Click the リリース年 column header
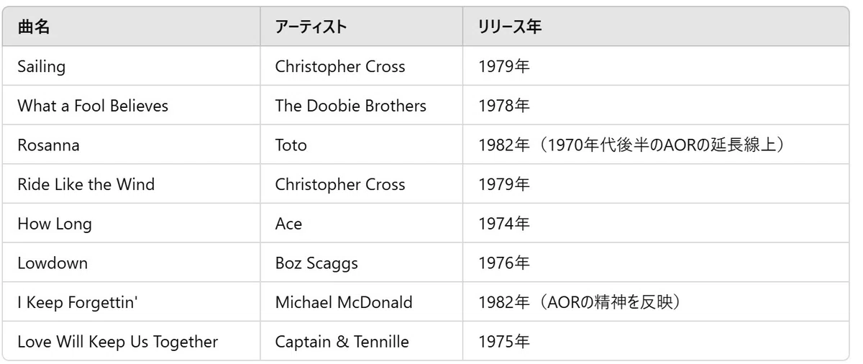 click(x=656, y=27)
